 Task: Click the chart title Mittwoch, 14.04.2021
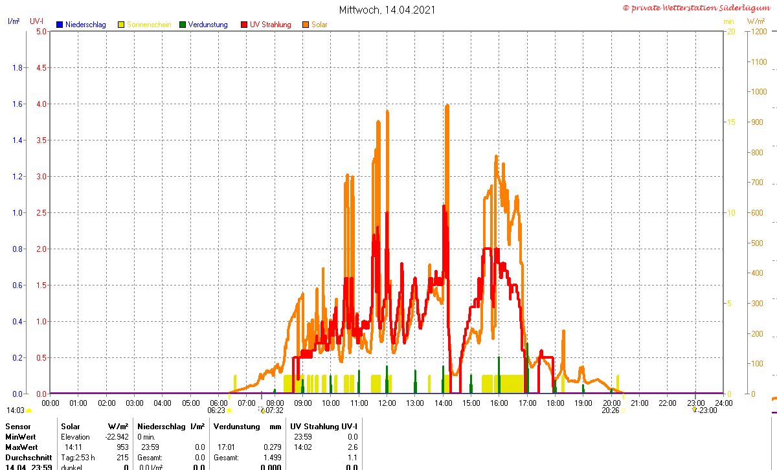(x=387, y=10)
